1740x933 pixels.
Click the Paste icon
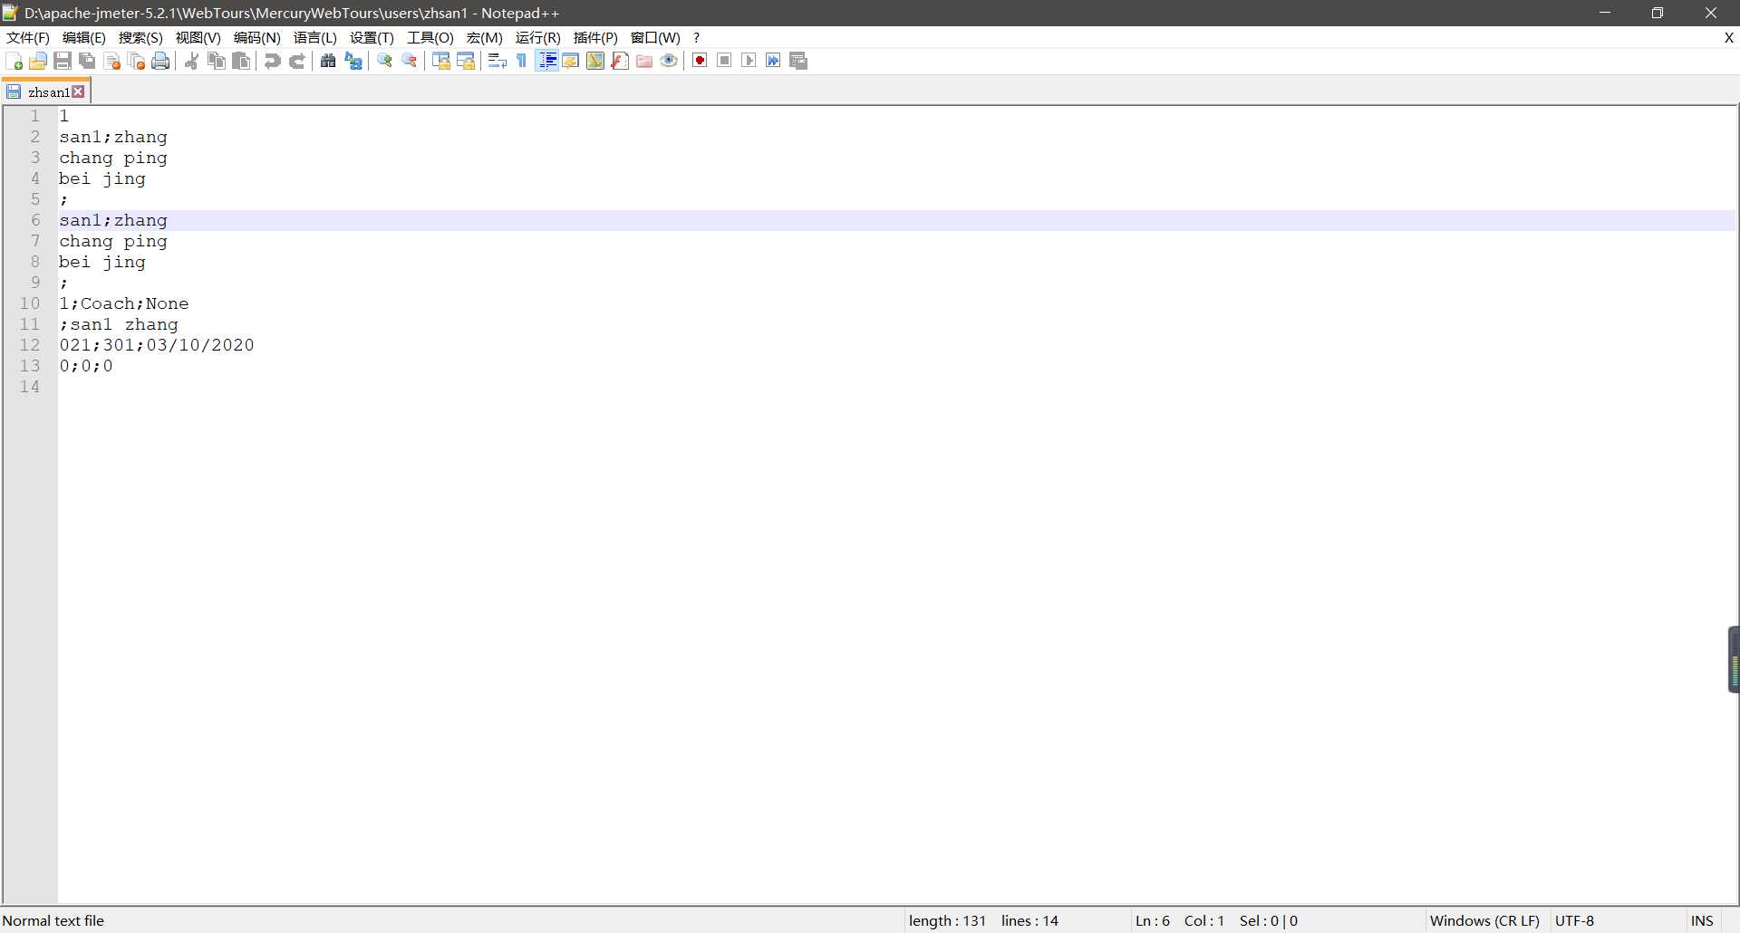241,61
